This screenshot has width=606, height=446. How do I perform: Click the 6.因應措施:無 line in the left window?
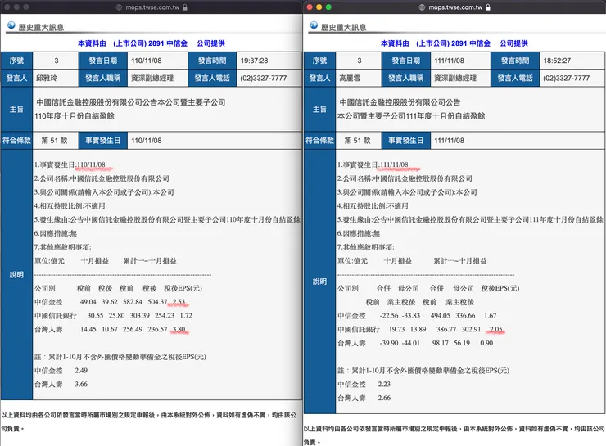click(x=55, y=233)
